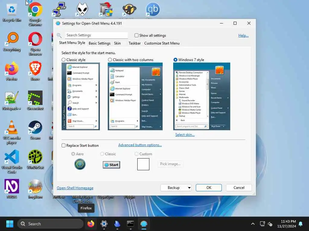
Task: Open the Backup dropdown arrow
Action: tap(189, 188)
